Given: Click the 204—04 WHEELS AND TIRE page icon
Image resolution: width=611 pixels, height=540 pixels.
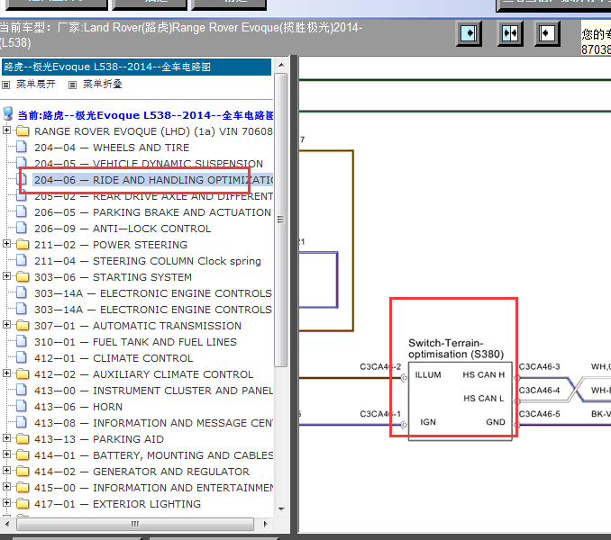Looking at the screenshot, I should [22, 147].
